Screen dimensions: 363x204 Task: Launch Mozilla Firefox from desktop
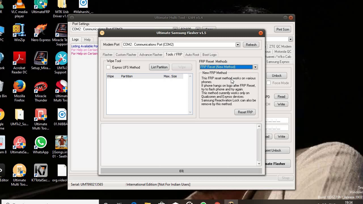tap(19, 91)
